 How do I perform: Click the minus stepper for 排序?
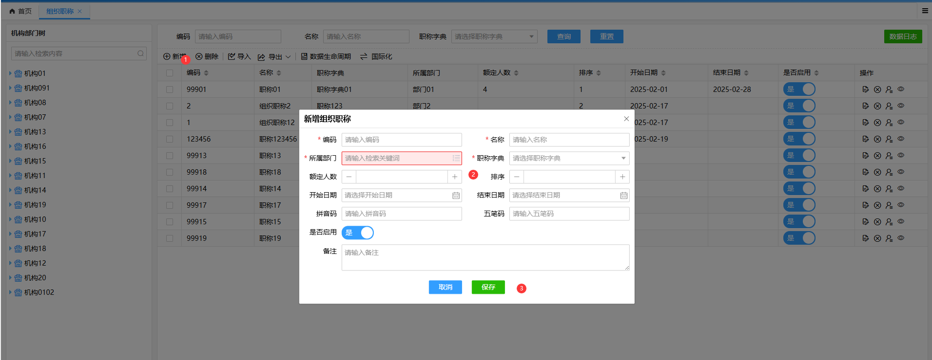click(x=517, y=177)
